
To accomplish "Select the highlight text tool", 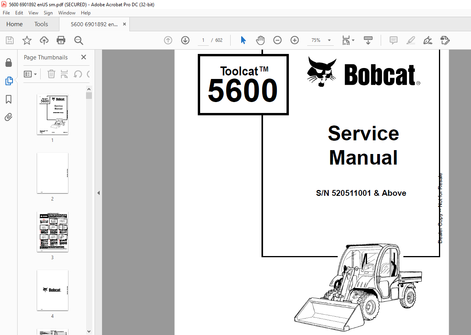I will click(411, 40).
